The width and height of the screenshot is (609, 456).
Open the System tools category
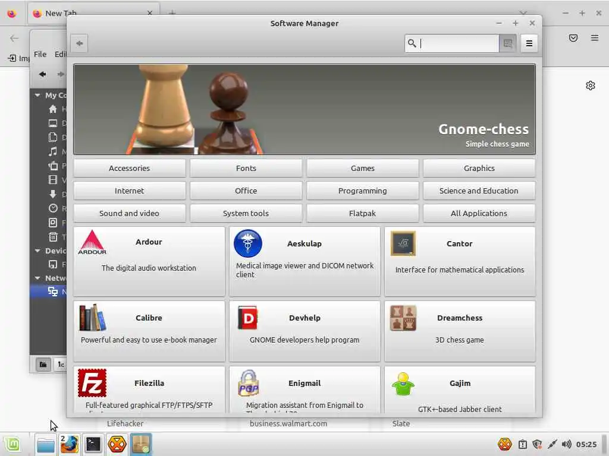pyautogui.click(x=246, y=213)
